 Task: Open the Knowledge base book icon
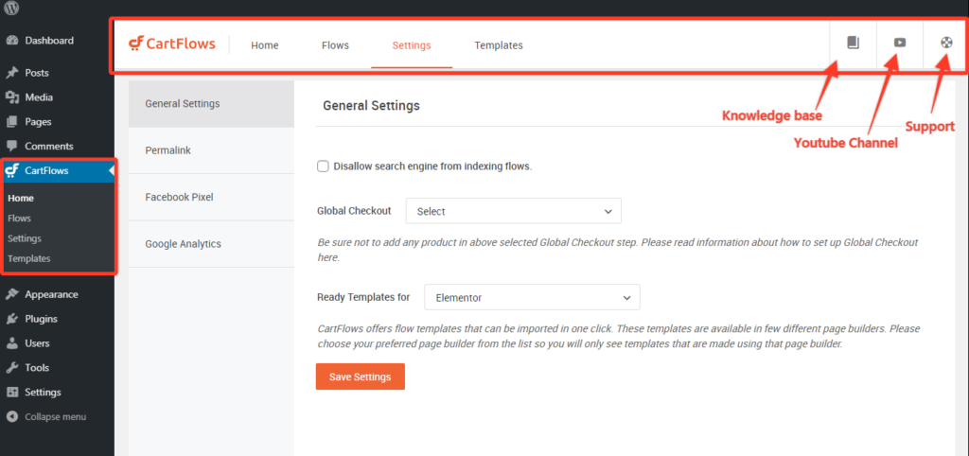pos(853,43)
